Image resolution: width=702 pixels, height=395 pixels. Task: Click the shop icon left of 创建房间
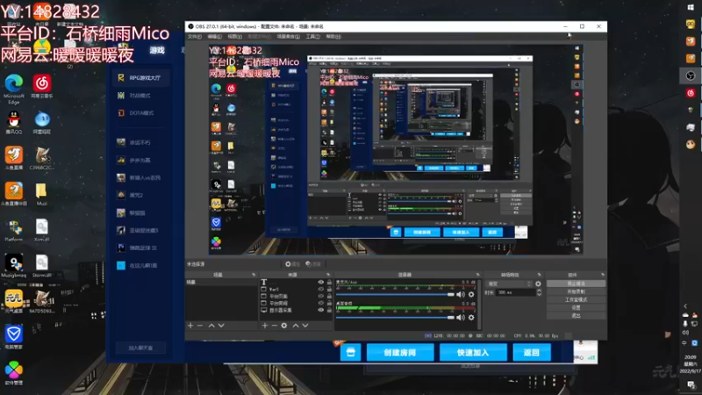pos(350,353)
